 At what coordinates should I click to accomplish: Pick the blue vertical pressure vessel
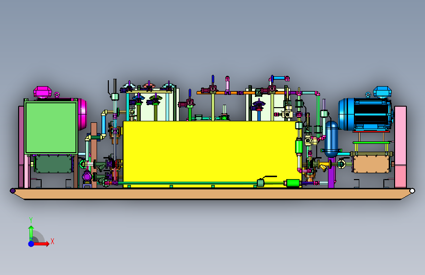[331, 139]
